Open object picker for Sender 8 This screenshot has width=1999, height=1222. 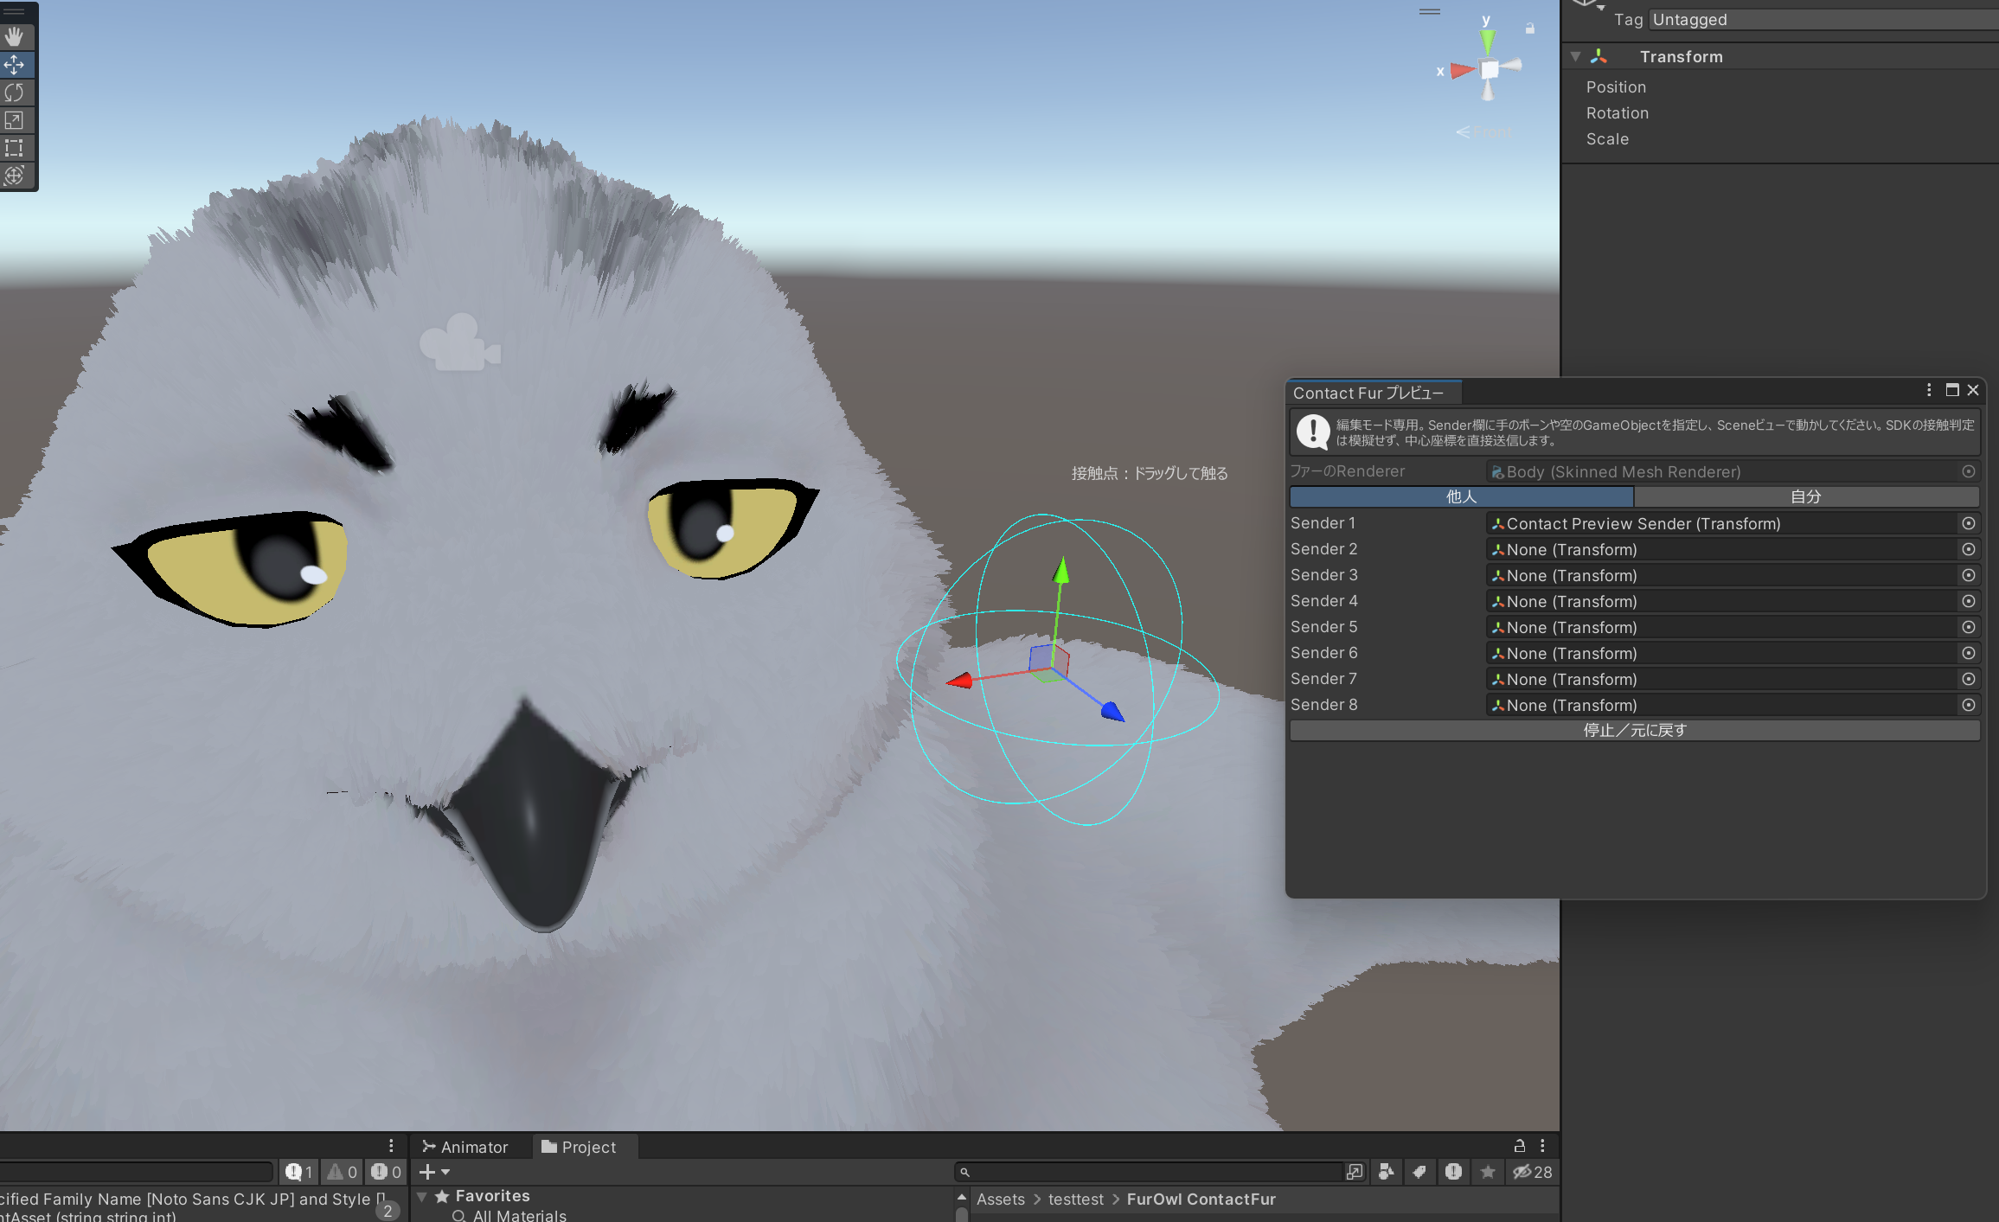tap(1968, 705)
